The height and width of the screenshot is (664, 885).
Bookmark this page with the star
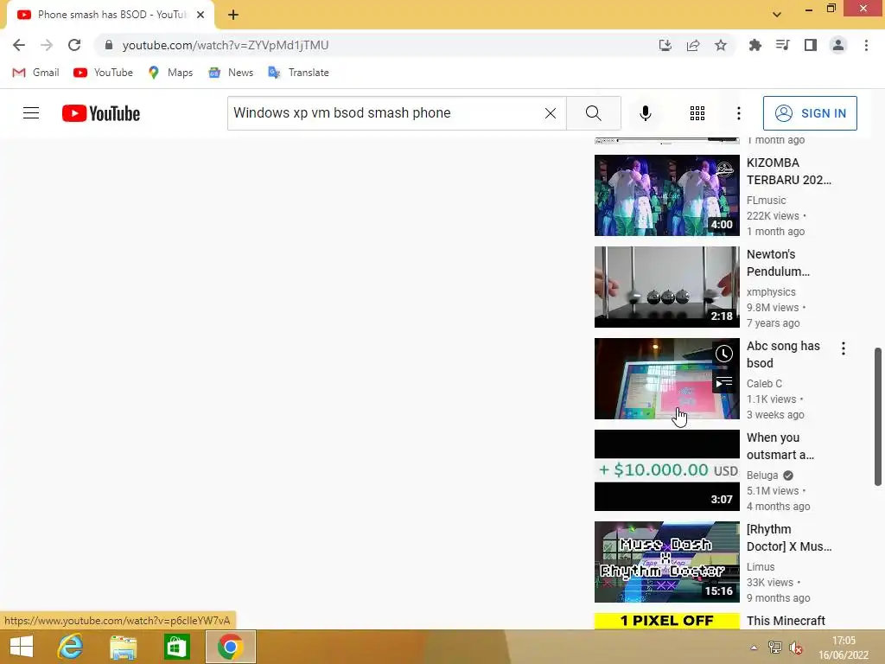coord(721,45)
